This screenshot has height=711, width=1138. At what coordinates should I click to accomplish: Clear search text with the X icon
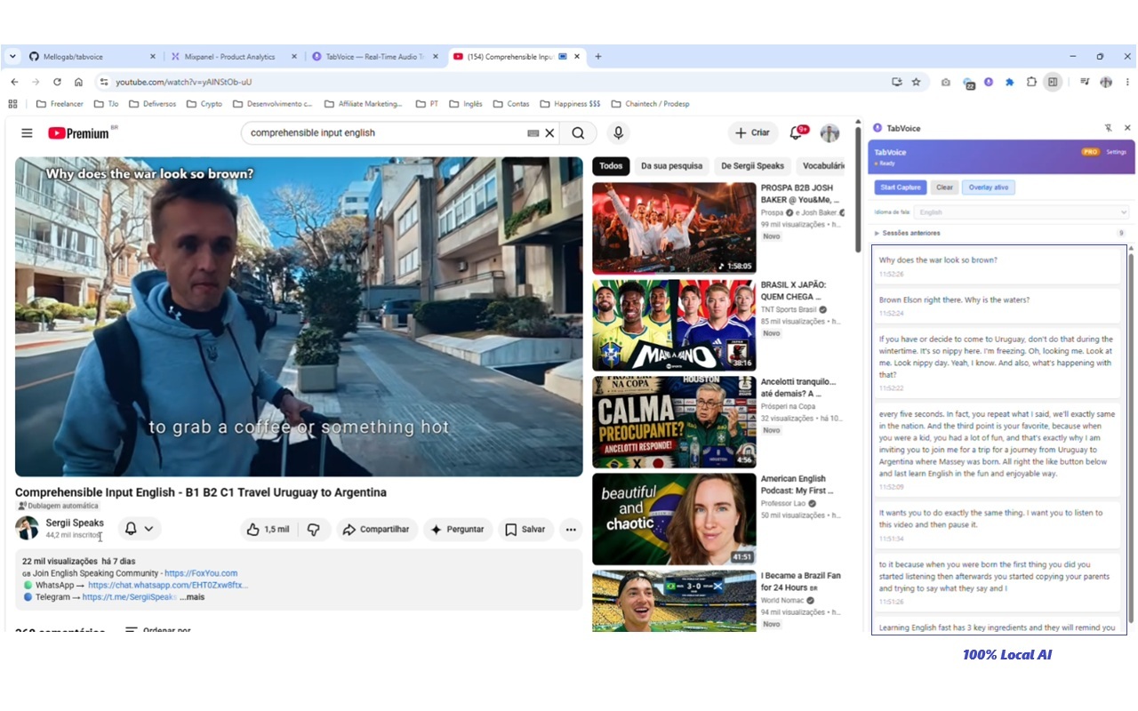coord(549,133)
